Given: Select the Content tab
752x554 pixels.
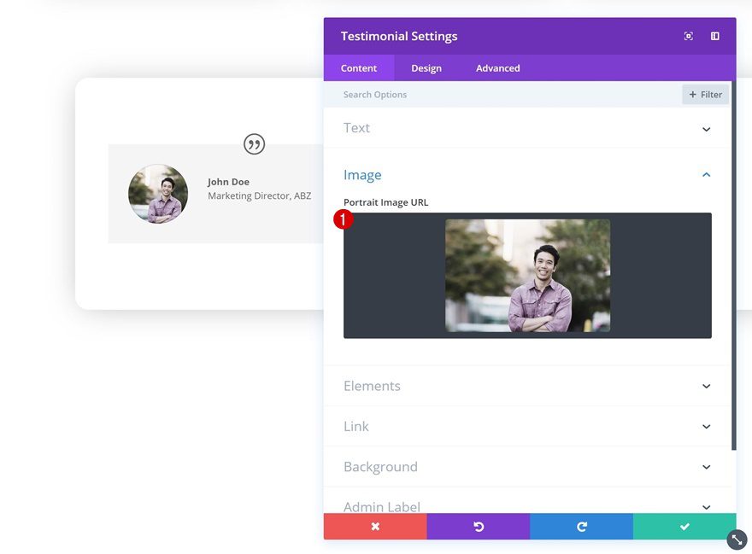Looking at the screenshot, I should coord(359,67).
